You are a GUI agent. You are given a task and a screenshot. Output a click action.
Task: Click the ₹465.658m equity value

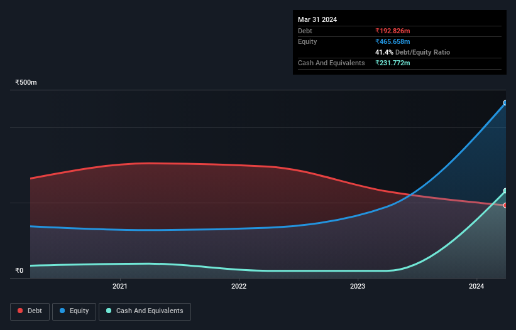[x=393, y=41]
